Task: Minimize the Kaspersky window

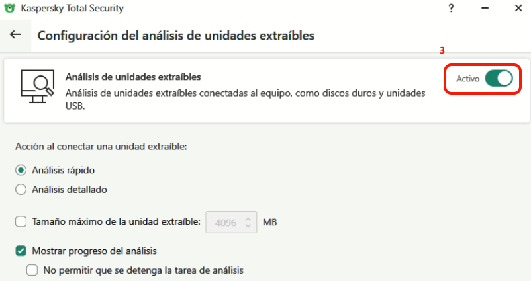Action: 484,9
